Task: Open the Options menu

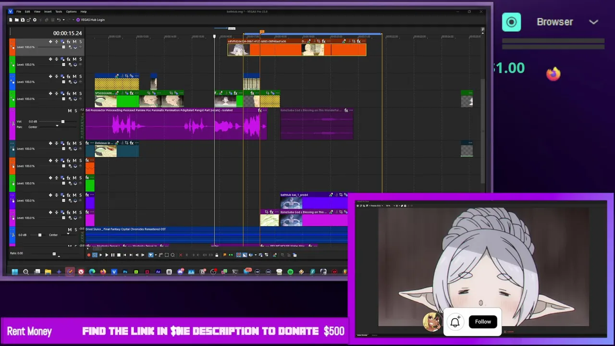Action: 71,12
